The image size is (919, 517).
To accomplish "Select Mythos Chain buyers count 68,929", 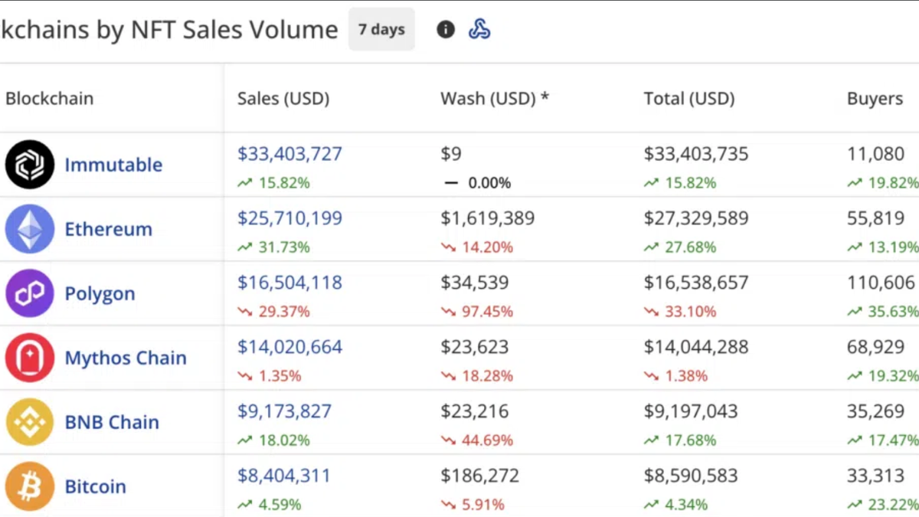I will click(875, 347).
